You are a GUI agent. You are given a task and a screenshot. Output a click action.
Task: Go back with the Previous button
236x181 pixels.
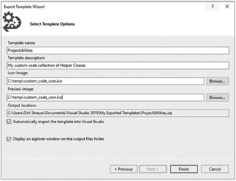click(x=124, y=169)
